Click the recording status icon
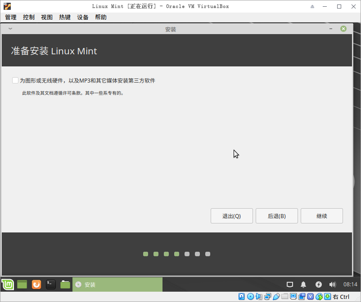 point(302,297)
